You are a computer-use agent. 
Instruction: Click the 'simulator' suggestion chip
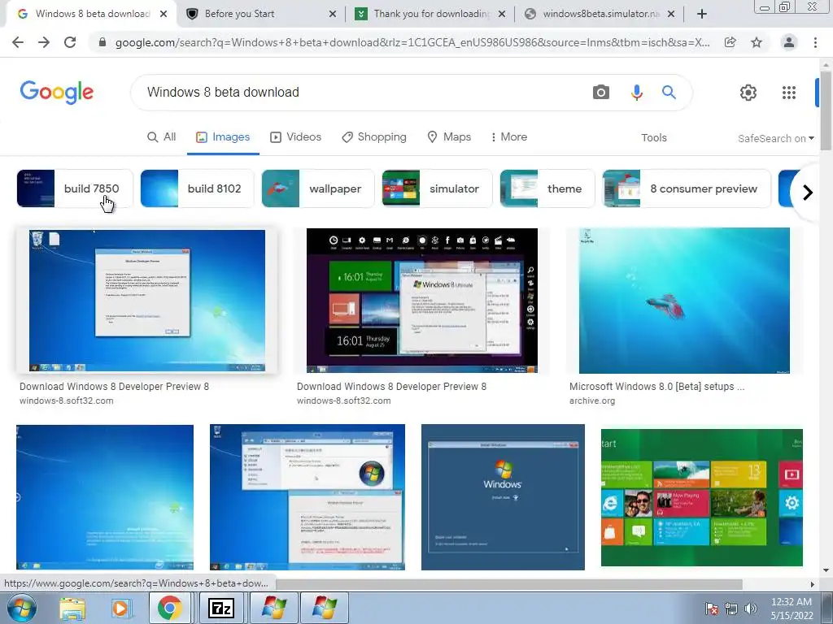(437, 188)
